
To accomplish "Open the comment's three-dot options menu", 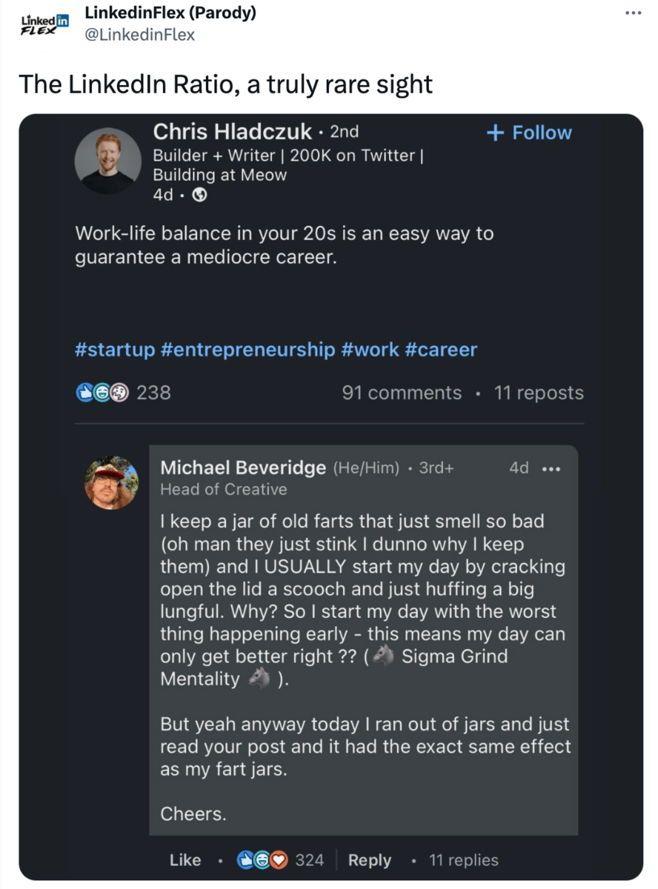I will (x=552, y=468).
